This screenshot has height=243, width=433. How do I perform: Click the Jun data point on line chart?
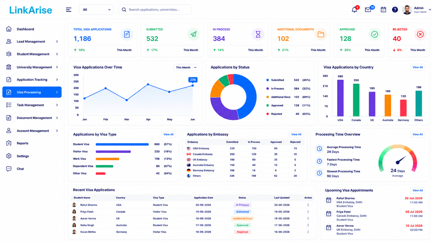tap(193, 86)
